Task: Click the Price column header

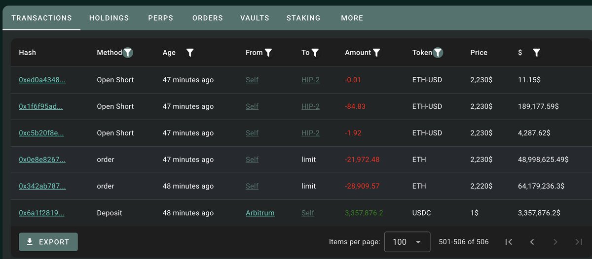Action: pos(479,53)
